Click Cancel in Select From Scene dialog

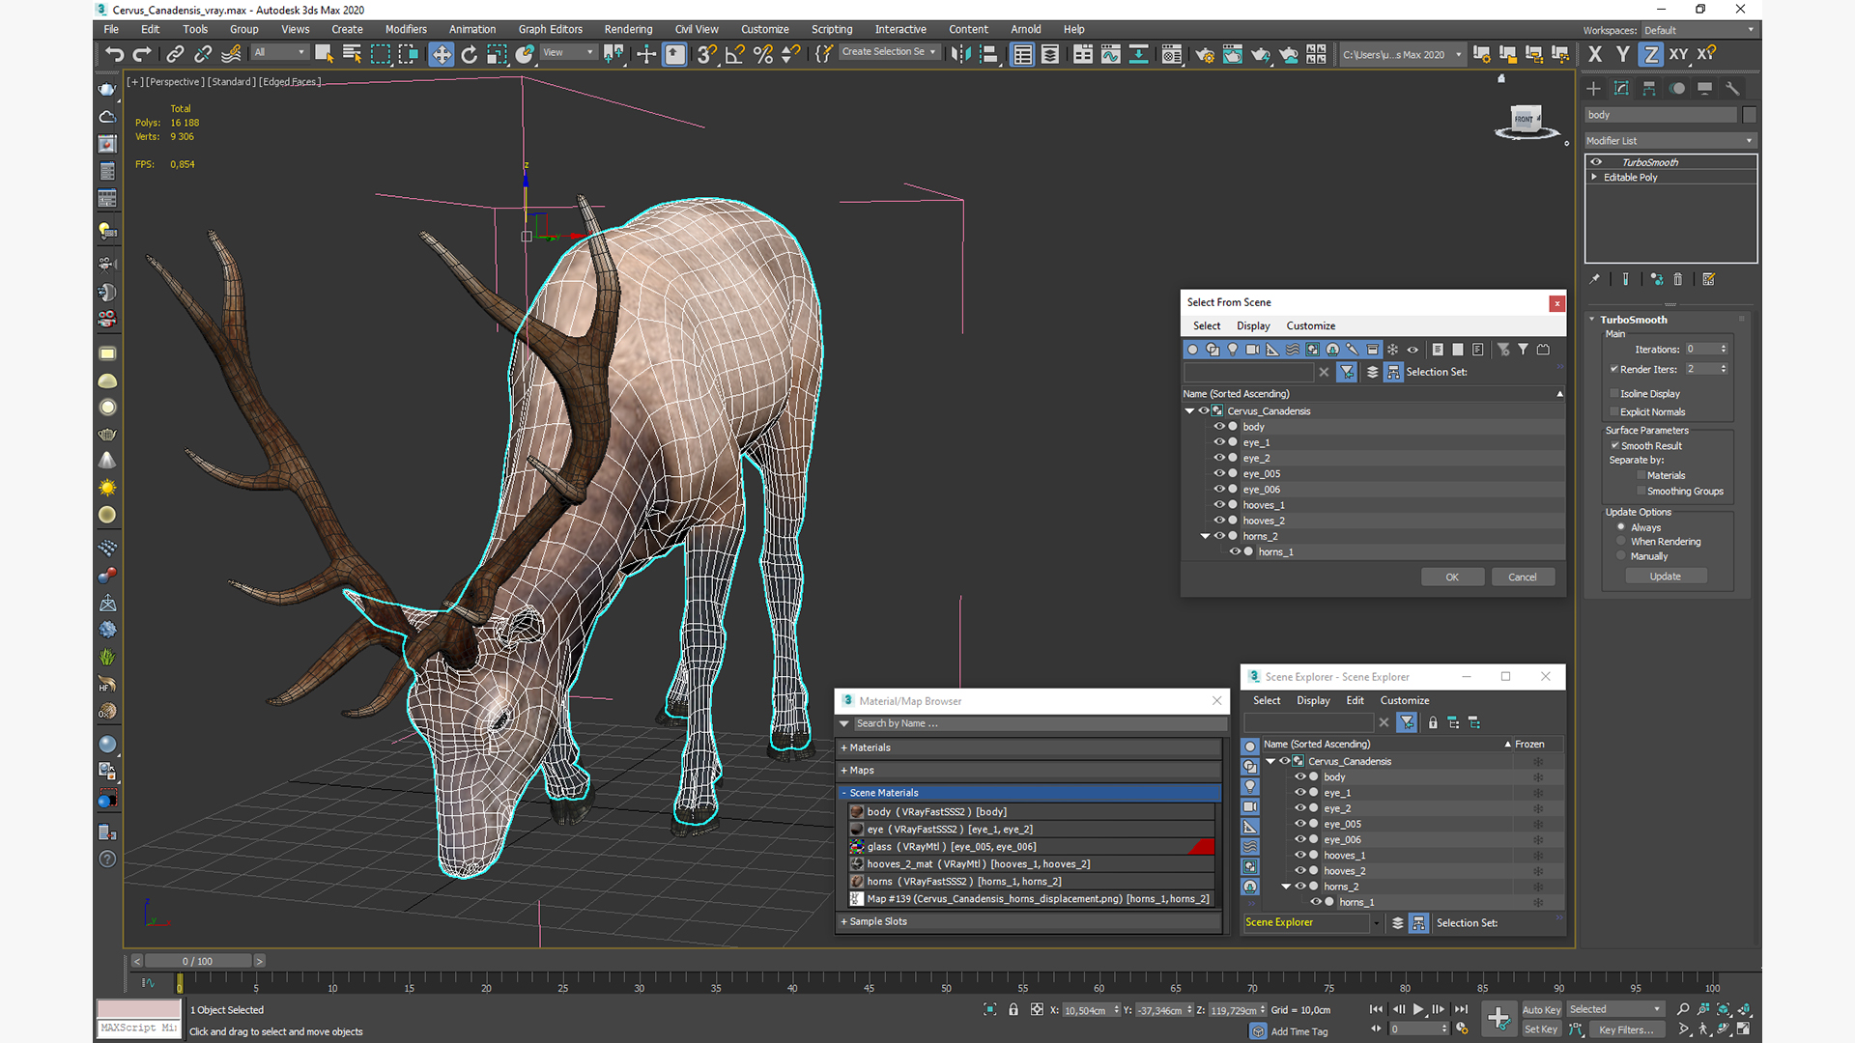point(1523,578)
